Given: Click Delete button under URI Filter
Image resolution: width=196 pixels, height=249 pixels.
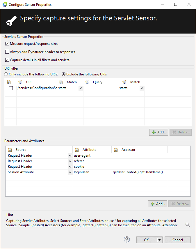Looking at the screenshot, I should [181, 132].
